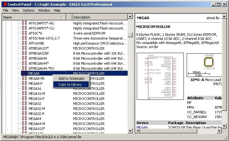This screenshot has width=229, height=141.
Task: Click the device icon beside AT93C46A-10?Q-2.7
Action: click(x=24, y=38)
